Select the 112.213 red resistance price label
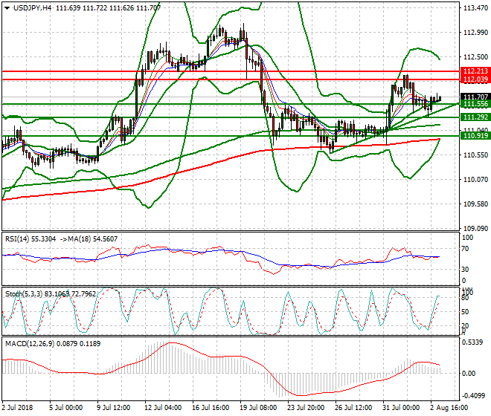 click(475, 71)
